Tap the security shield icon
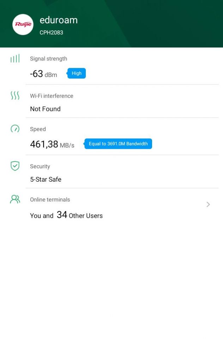Screen dimensions: 223x362 (x=15, y=166)
